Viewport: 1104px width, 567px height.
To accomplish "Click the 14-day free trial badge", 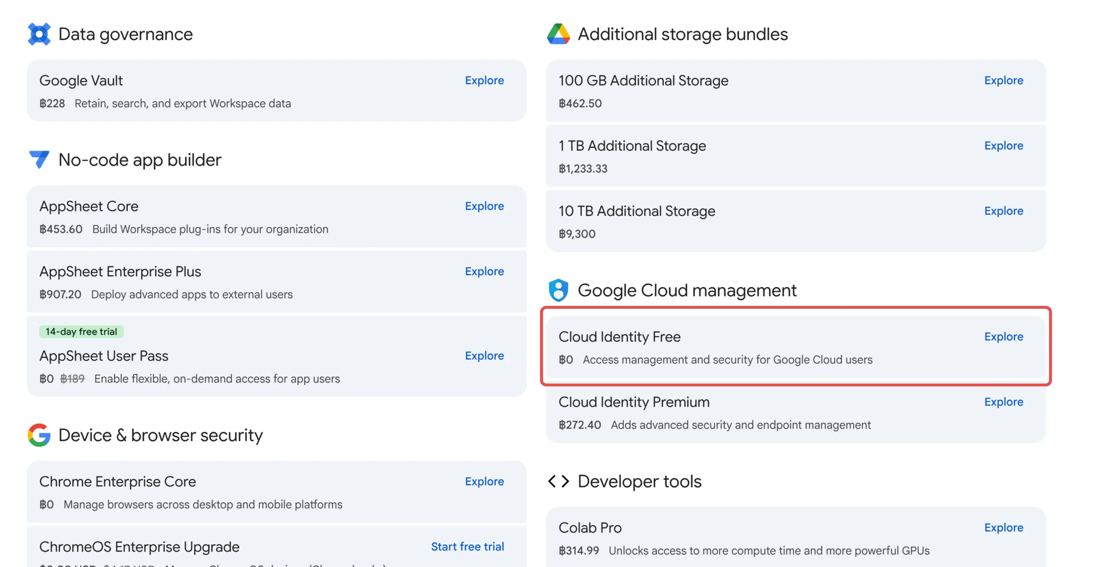I will coord(81,331).
